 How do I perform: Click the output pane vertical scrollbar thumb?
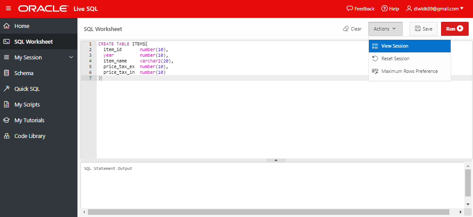468,183
